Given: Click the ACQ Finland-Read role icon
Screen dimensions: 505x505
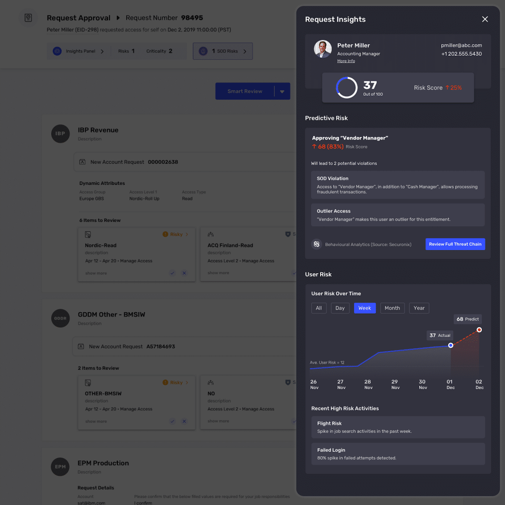Looking at the screenshot, I should pyautogui.click(x=211, y=234).
